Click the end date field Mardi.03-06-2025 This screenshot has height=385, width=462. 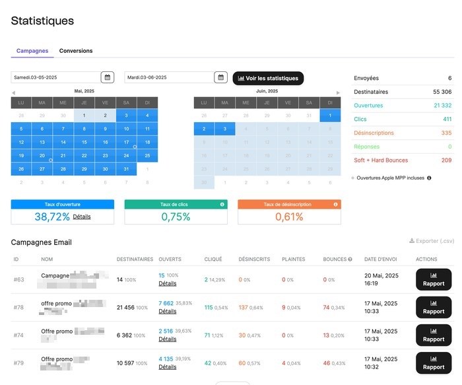[x=170, y=77]
